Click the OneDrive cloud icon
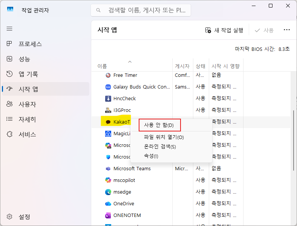This screenshot has width=297, height=226. point(108,204)
